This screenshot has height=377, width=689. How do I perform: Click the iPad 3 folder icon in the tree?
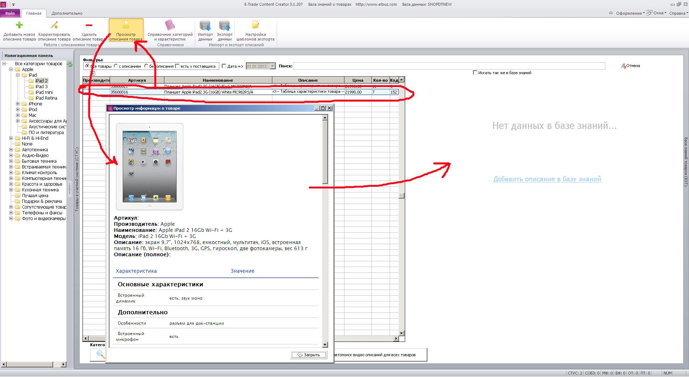[x=31, y=87]
